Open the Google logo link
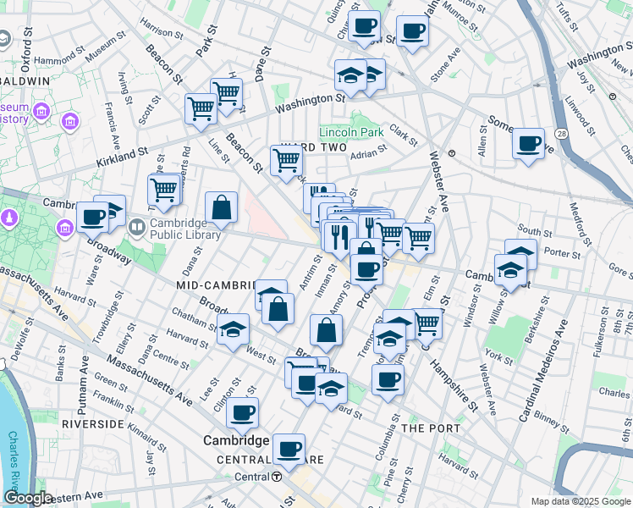The image size is (633, 508). click(x=27, y=498)
